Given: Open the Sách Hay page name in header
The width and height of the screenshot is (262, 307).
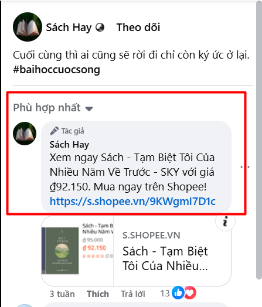Looking at the screenshot, I should (69, 28).
